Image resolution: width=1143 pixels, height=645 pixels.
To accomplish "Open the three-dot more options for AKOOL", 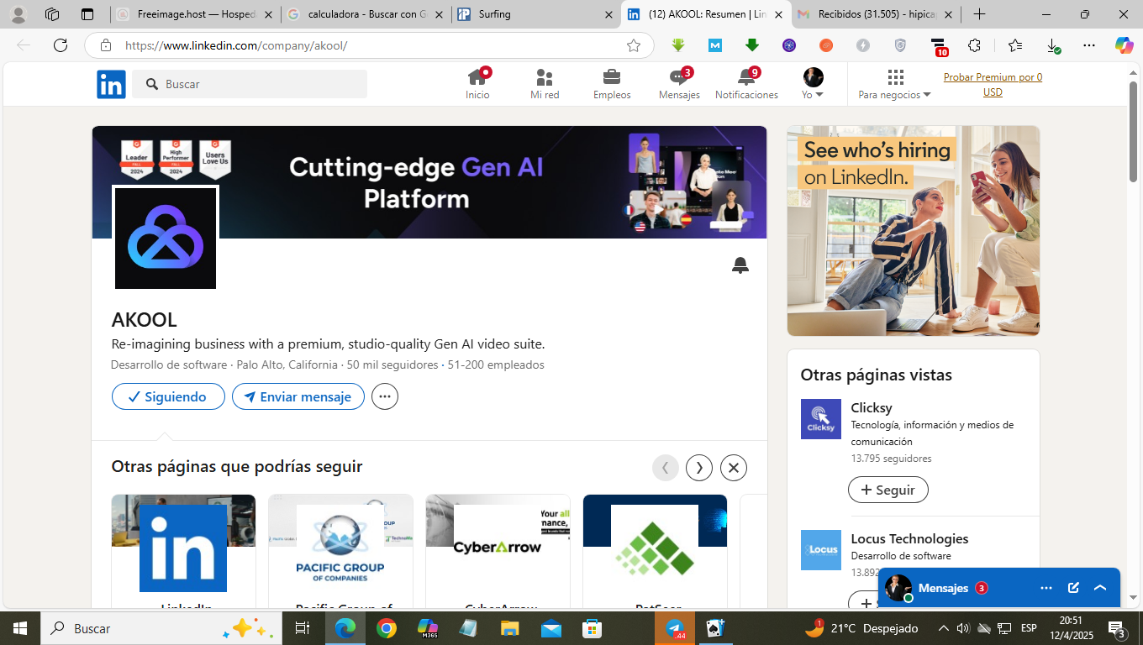I will [385, 396].
